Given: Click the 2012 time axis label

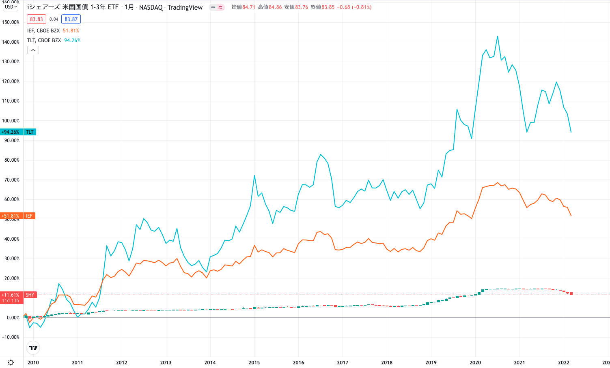Looking at the screenshot, I should click(122, 363).
